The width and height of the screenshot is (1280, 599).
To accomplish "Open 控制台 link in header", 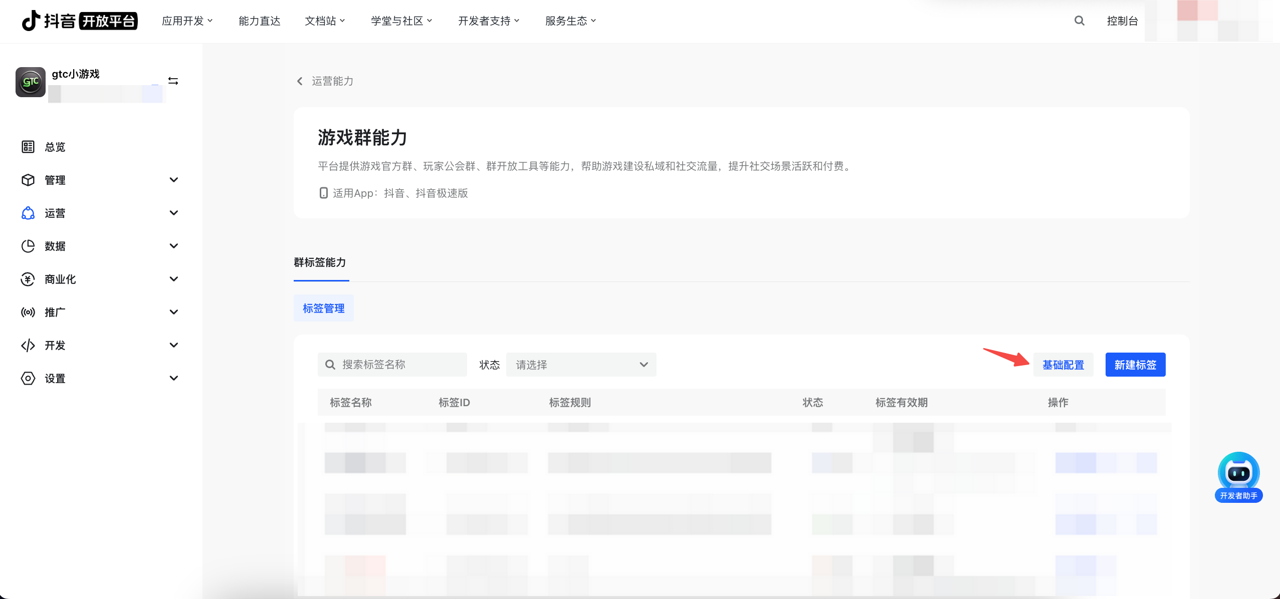I will click(x=1122, y=21).
